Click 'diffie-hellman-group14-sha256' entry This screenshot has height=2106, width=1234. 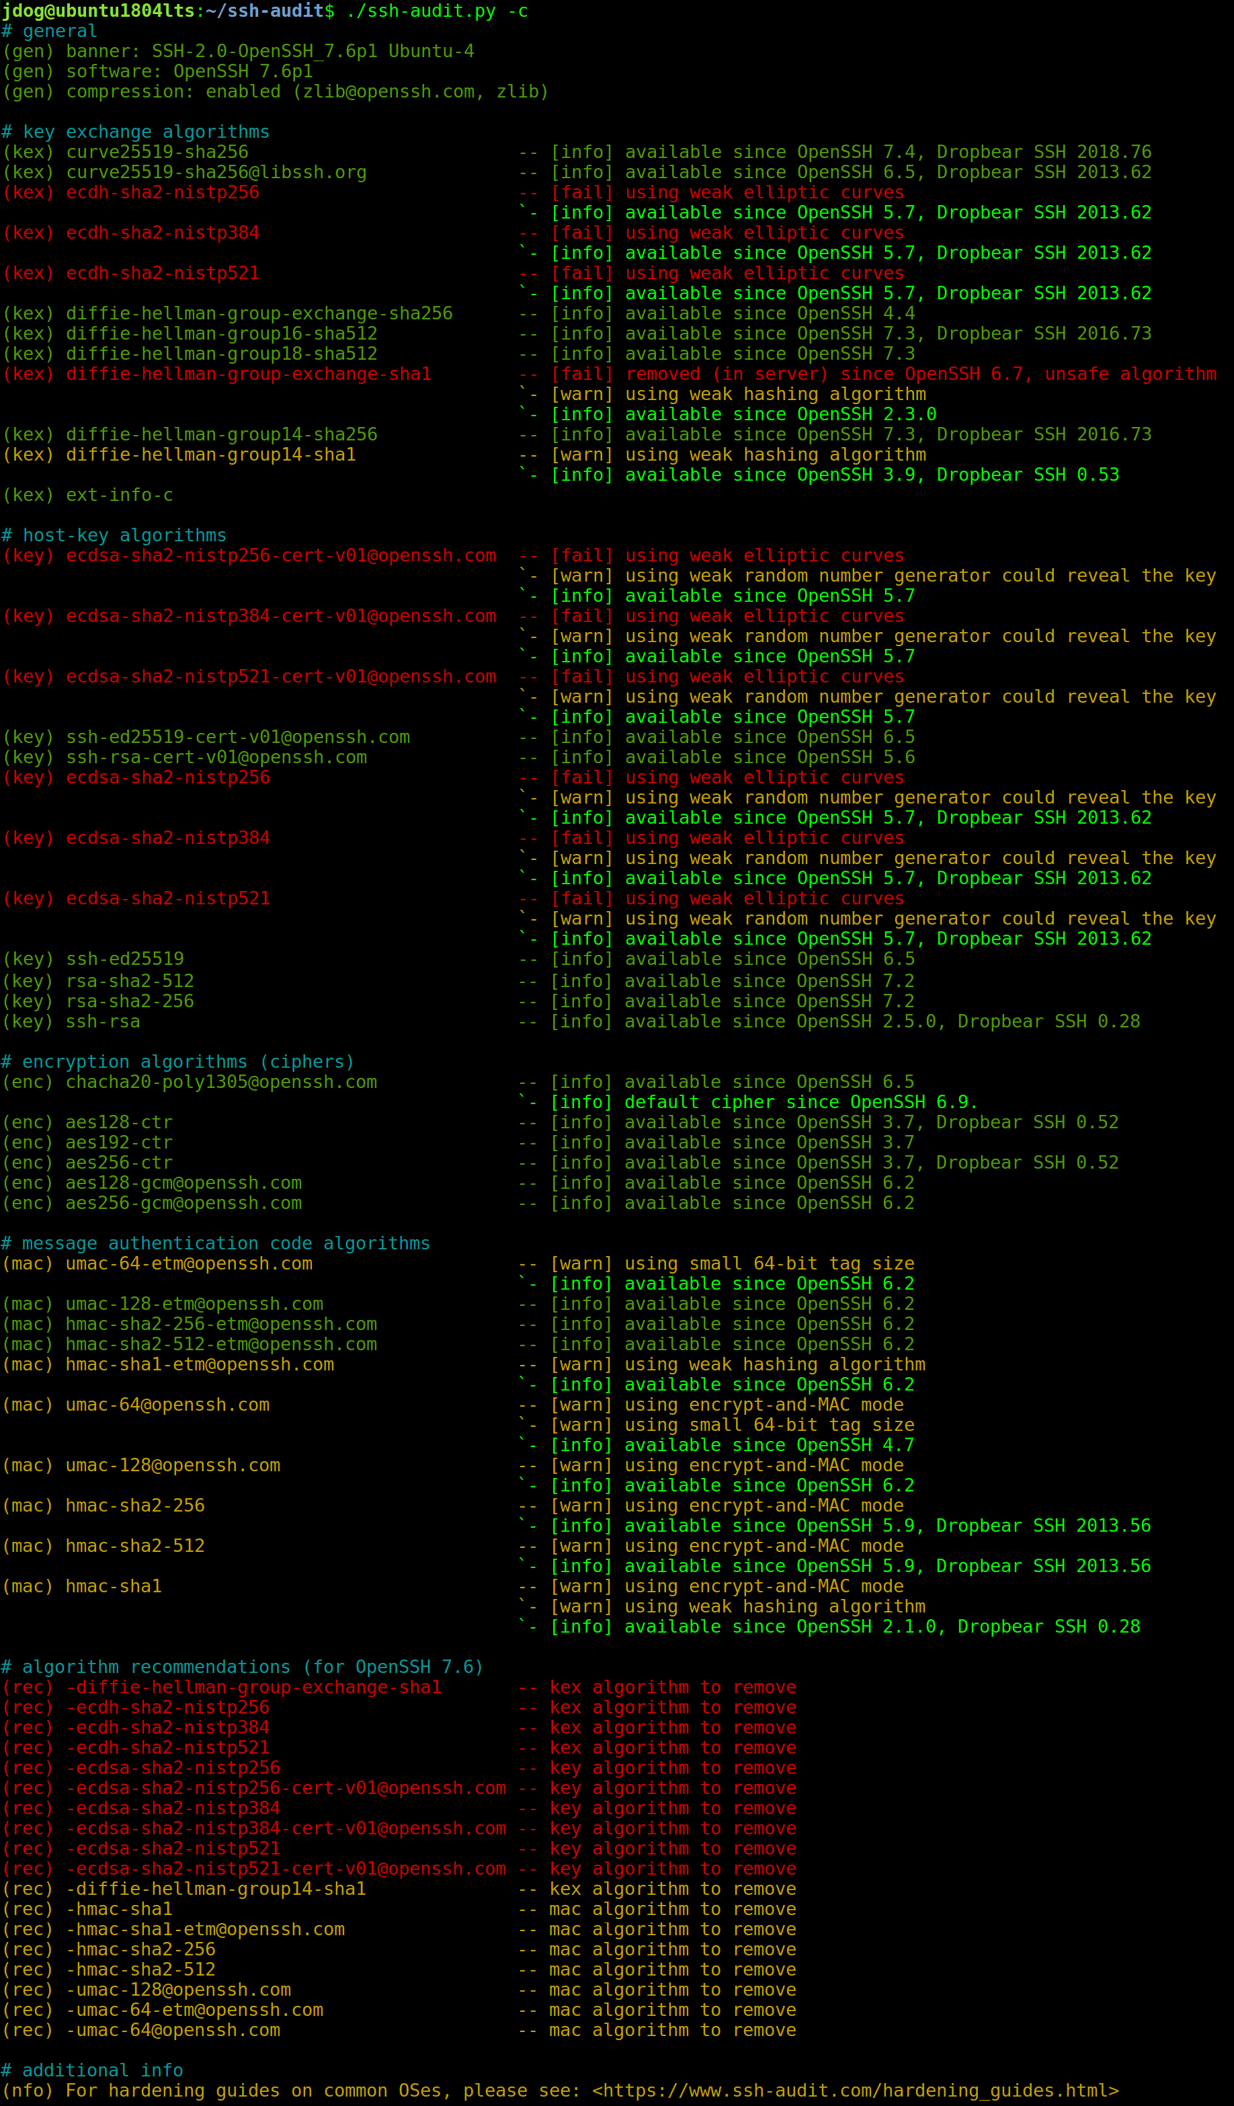click(x=221, y=434)
